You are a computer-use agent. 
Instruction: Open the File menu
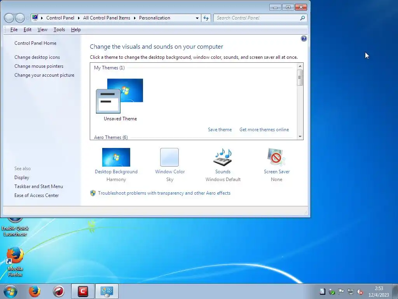click(14, 30)
